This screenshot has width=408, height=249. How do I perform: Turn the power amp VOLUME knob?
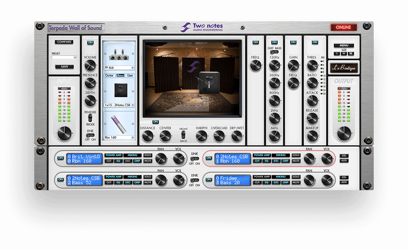click(90, 65)
